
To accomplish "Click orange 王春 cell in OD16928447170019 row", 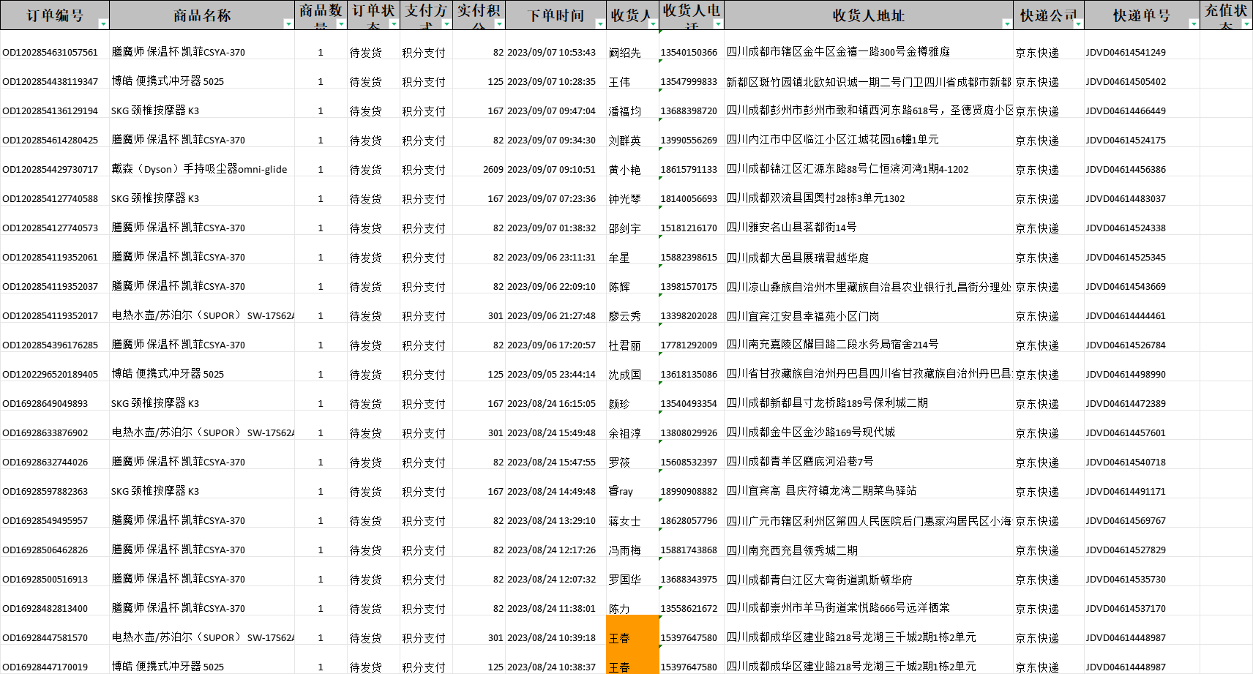I will (x=632, y=660).
